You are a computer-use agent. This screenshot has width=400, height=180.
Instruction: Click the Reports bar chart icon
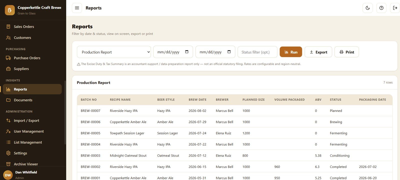8,89
